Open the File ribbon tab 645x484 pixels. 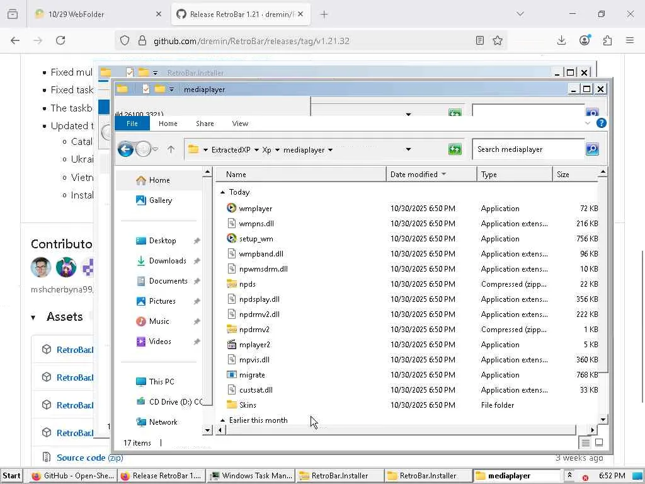pos(132,124)
